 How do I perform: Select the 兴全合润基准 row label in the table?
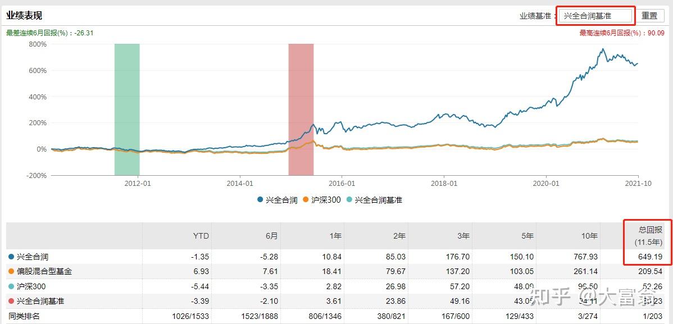pos(40,301)
